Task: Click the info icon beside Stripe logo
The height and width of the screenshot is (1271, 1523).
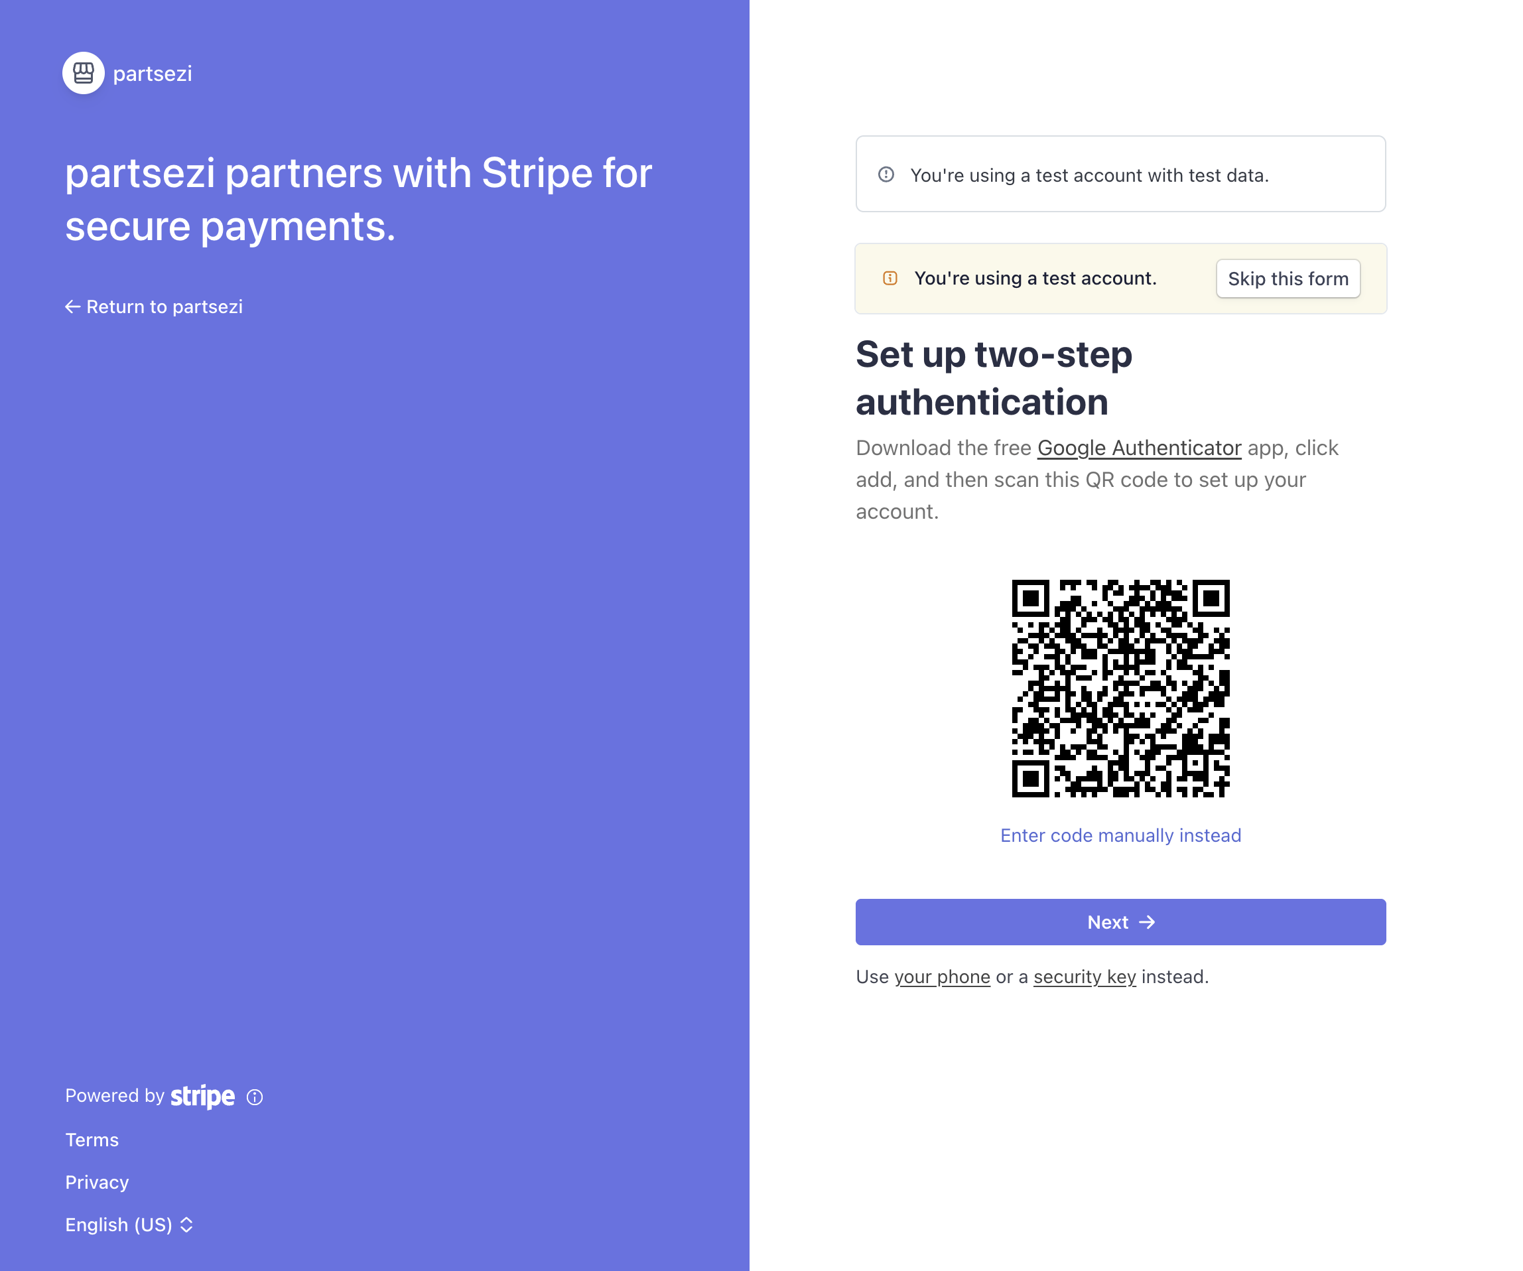Action: (x=255, y=1097)
